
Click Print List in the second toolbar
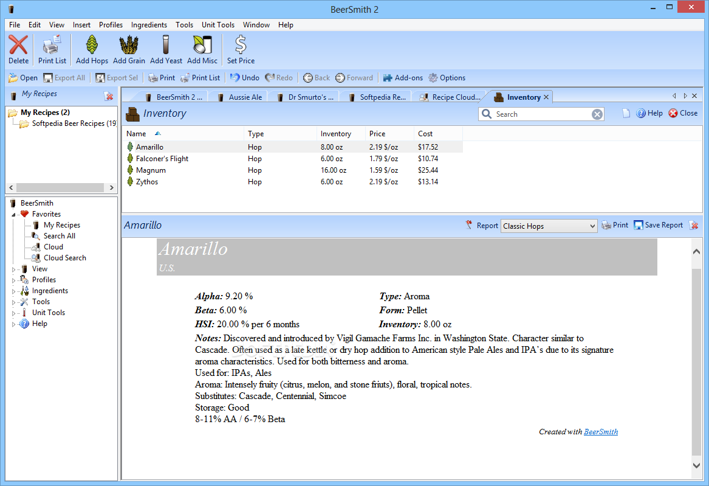200,78
